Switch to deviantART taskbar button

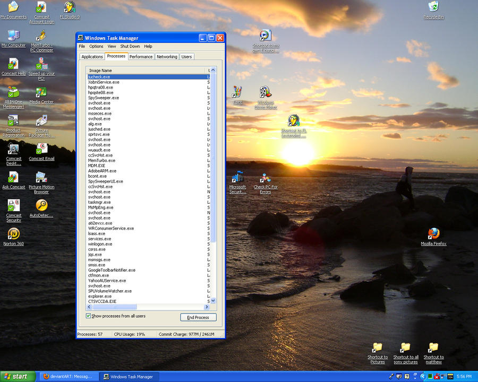[x=69, y=377]
